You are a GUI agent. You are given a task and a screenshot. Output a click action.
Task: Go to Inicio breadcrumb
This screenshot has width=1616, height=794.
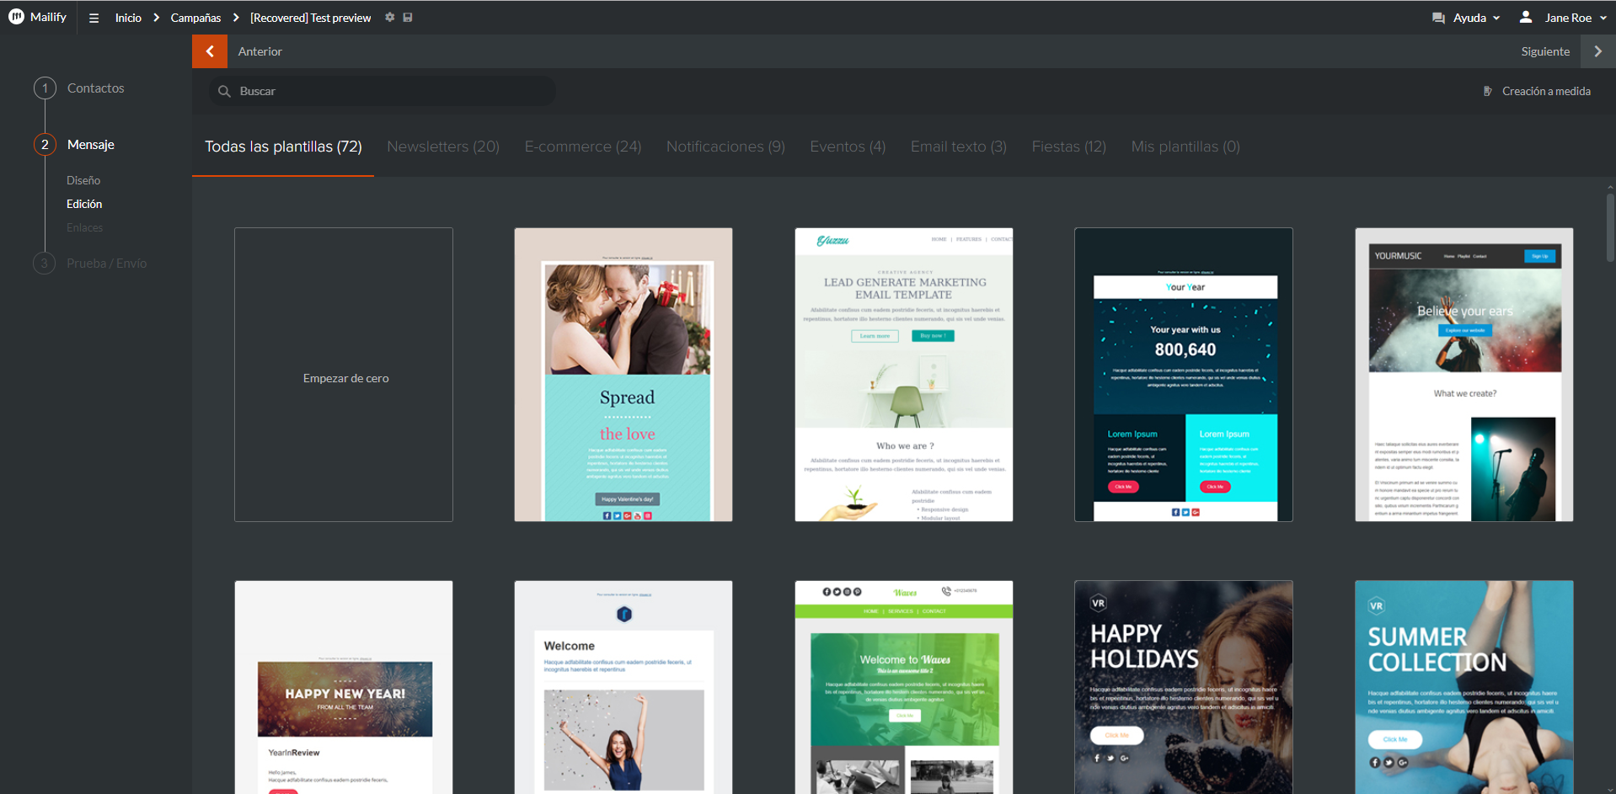tap(128, 18)
